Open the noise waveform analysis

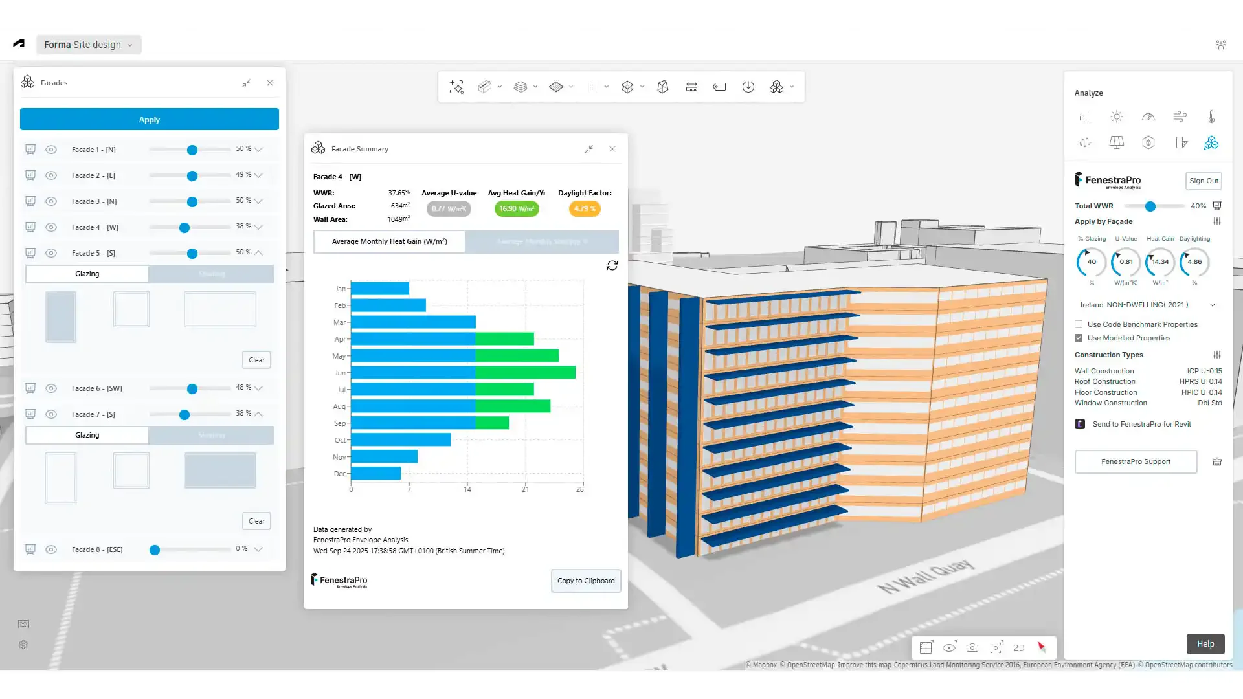pos(1085,142)
